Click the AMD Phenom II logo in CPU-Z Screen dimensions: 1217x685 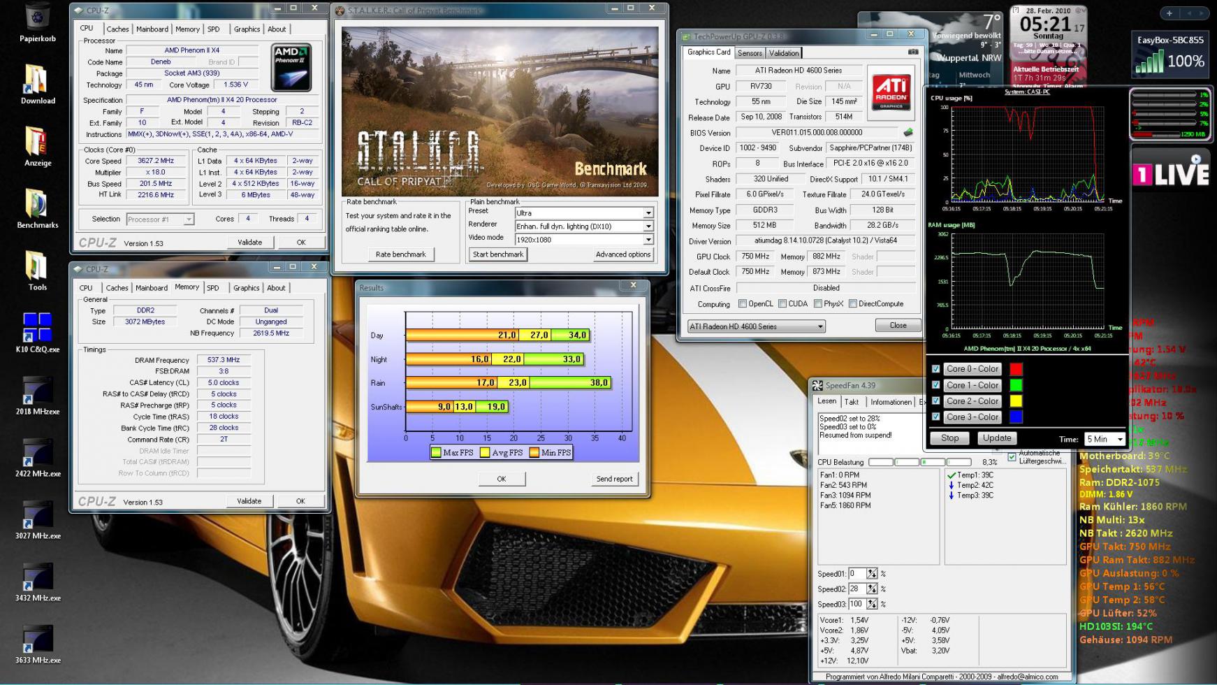(x=291, y=67)
